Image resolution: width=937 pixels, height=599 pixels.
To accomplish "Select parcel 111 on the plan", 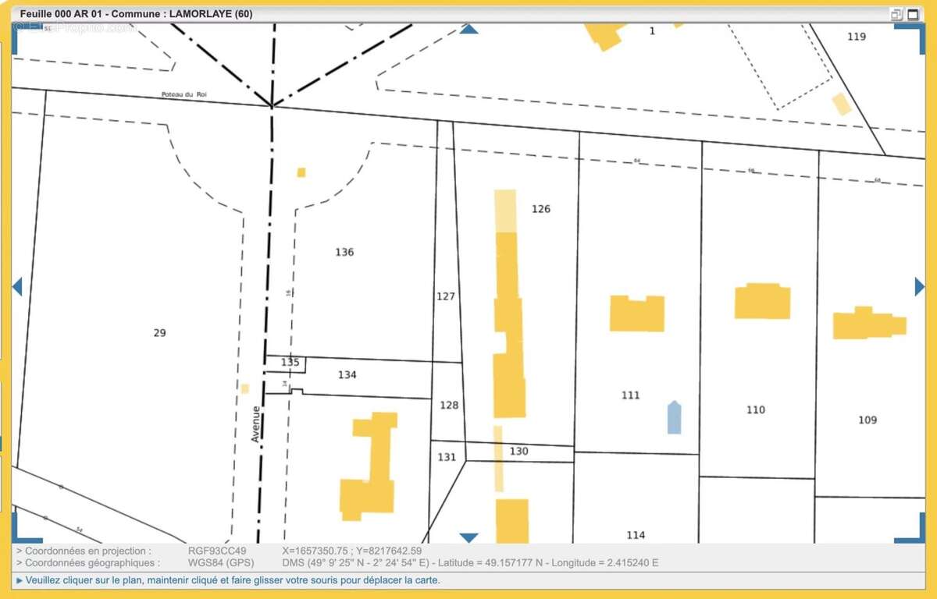I will 630,395.
